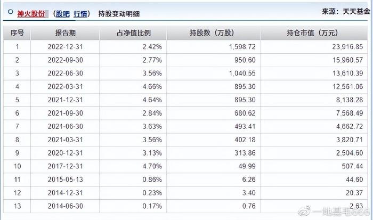
Task: Select the 7,568.49 market value cell
Action: pos(314,113)
